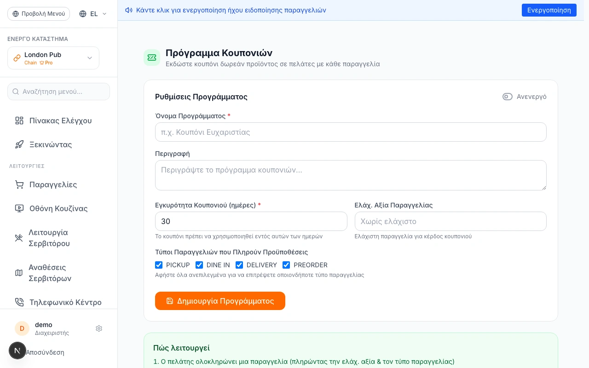Click the magnifier icon in menu search

click(x=16, y=92)
